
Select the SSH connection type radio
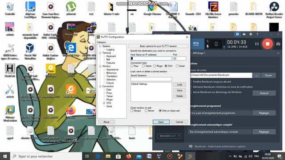point(166,66)
